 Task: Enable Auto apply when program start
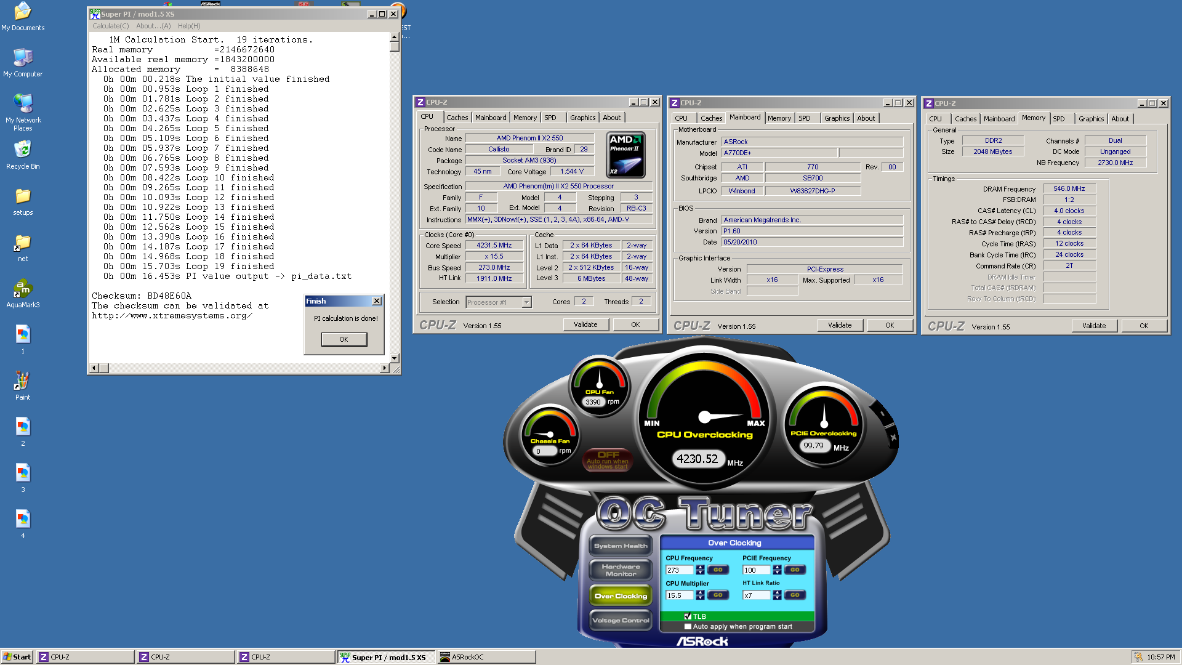pyautogui.click(x=688, y=626)
